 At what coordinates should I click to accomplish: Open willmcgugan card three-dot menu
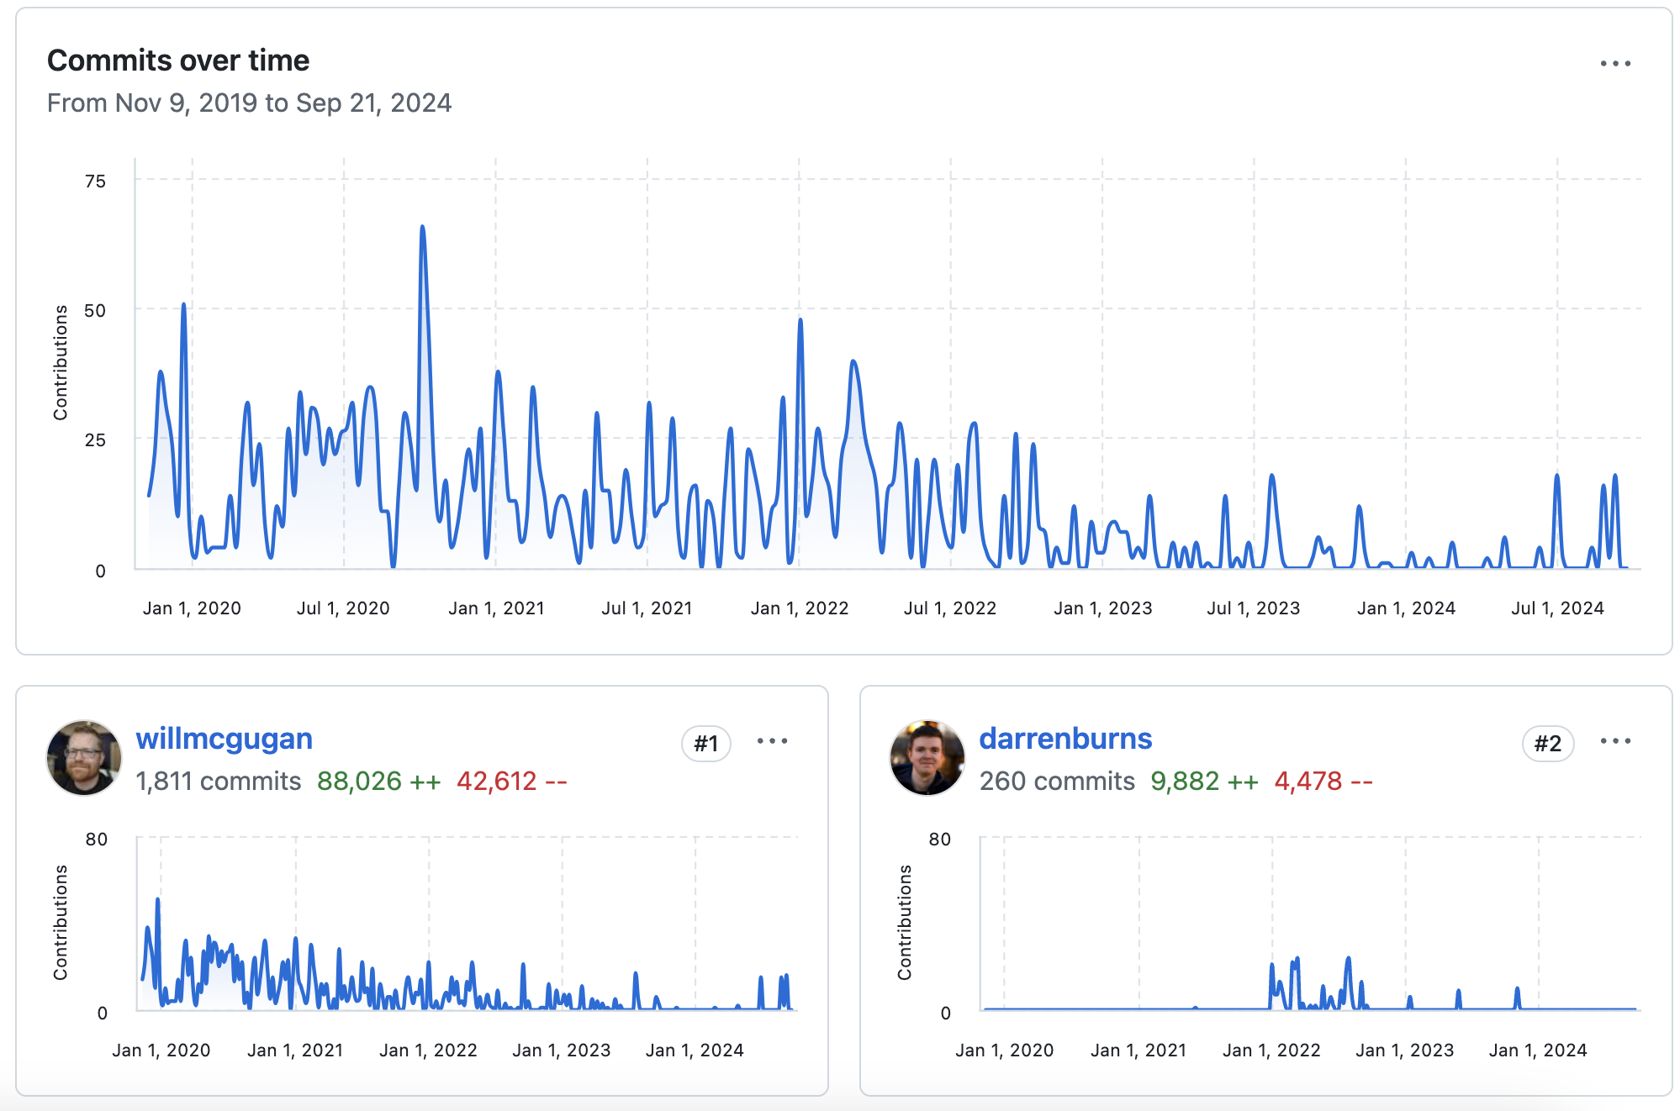pos(771,741)
